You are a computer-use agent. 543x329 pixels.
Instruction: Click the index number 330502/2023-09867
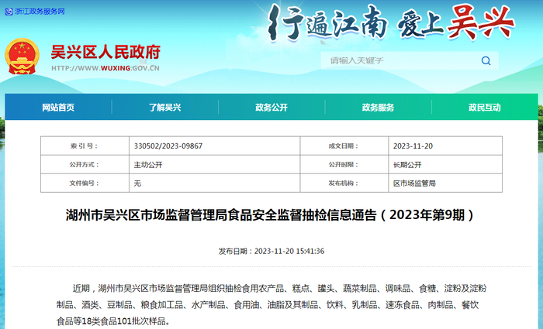tap(168, 146)
